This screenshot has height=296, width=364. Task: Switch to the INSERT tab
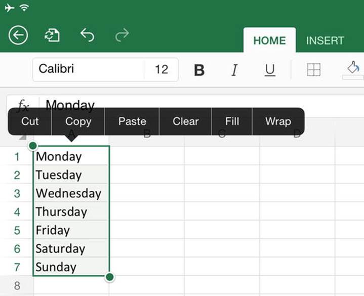(x=325, y=40)
